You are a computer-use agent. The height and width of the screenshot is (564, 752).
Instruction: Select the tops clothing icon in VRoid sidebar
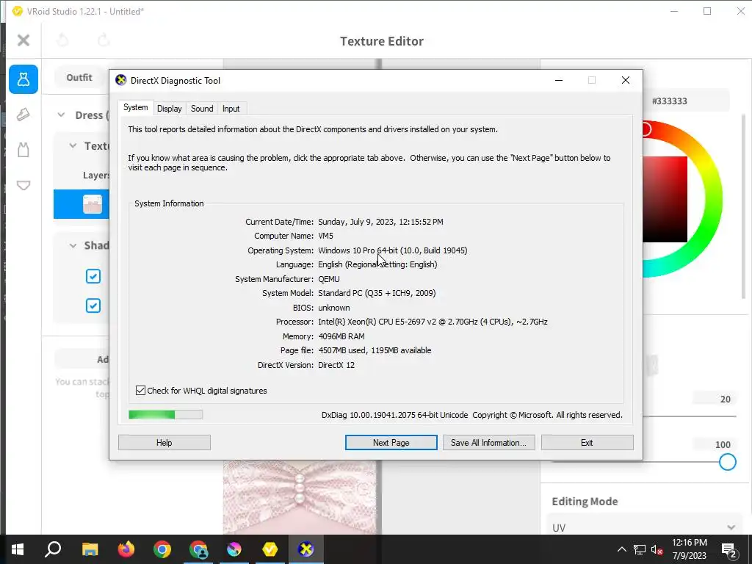click(23, 150)
